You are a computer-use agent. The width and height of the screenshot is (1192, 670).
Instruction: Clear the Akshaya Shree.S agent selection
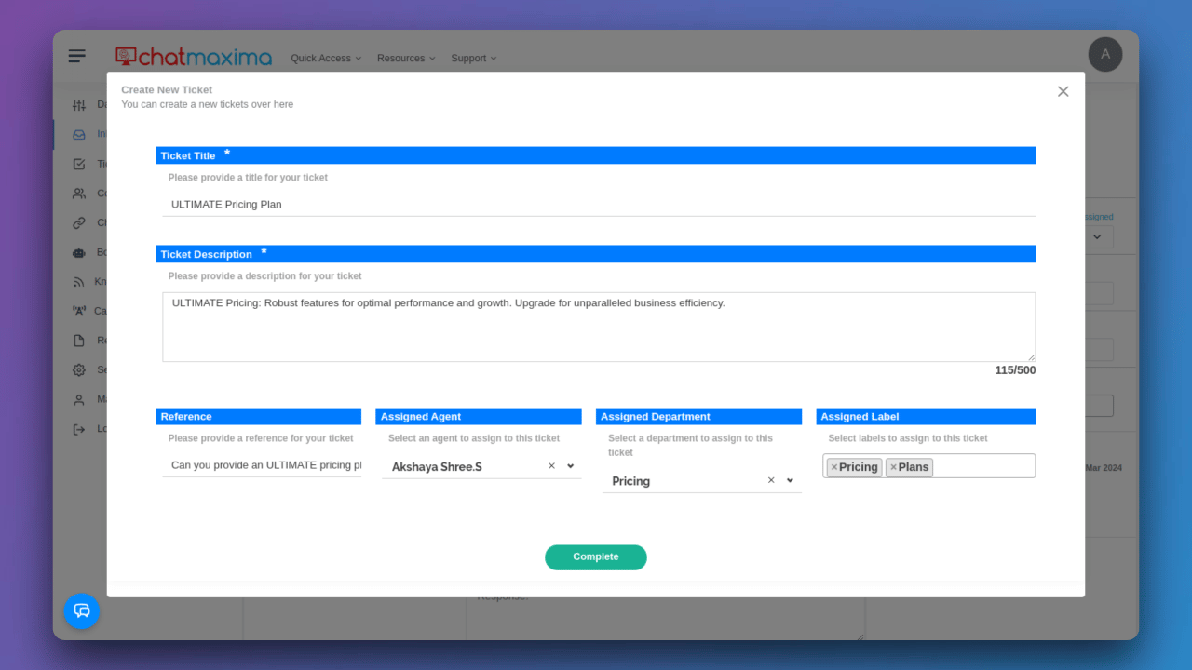tap(551, 466)
